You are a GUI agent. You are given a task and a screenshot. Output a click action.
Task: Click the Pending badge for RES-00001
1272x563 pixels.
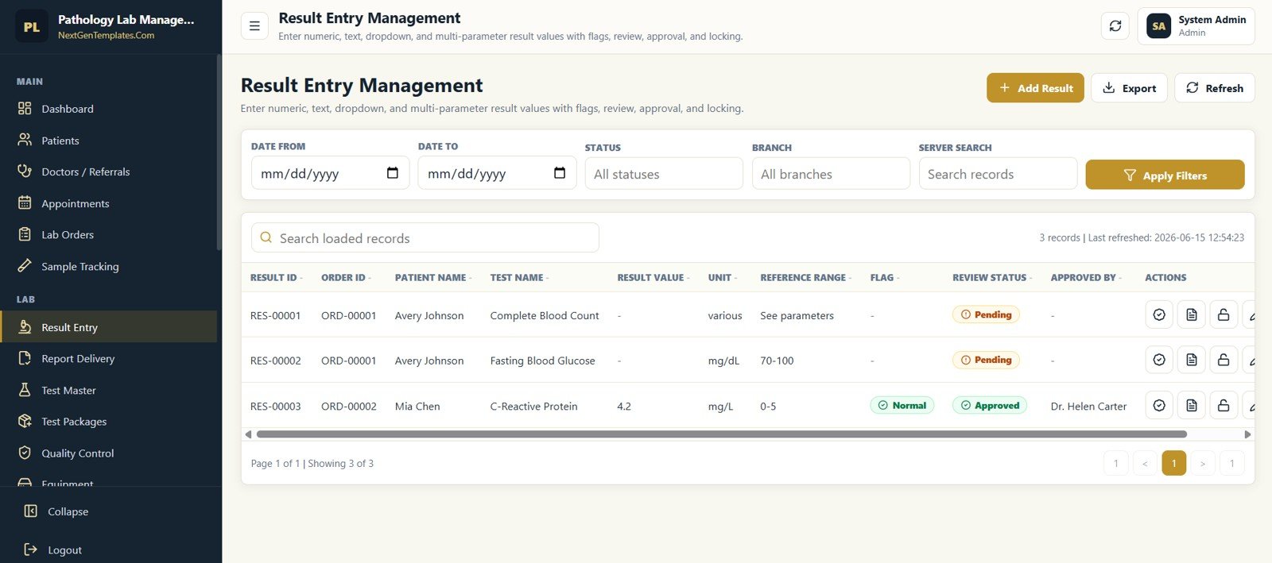[986, 314]
